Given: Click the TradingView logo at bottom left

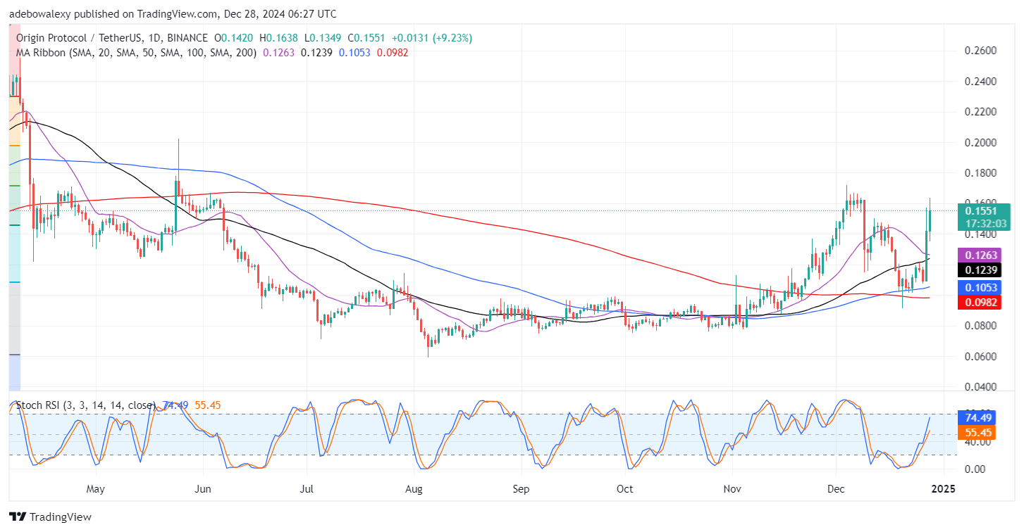Looking at the screenshot, I should pyautogui.click(x=50, y=517).
